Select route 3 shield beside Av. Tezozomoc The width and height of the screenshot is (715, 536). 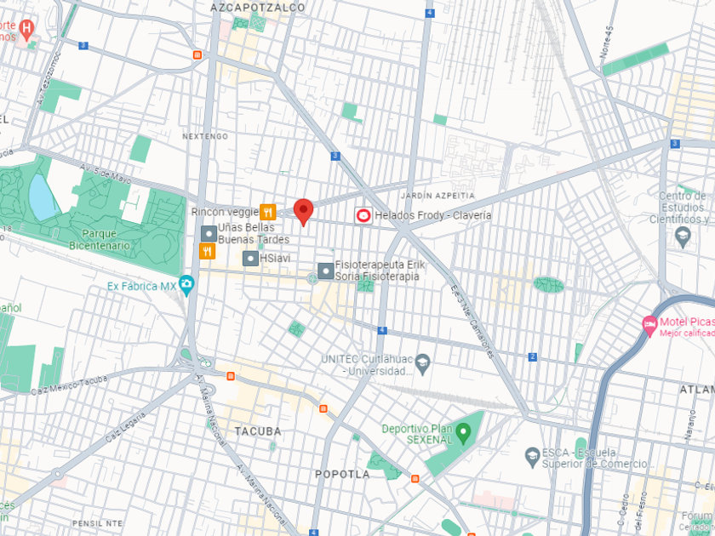[x=83, y=46]
